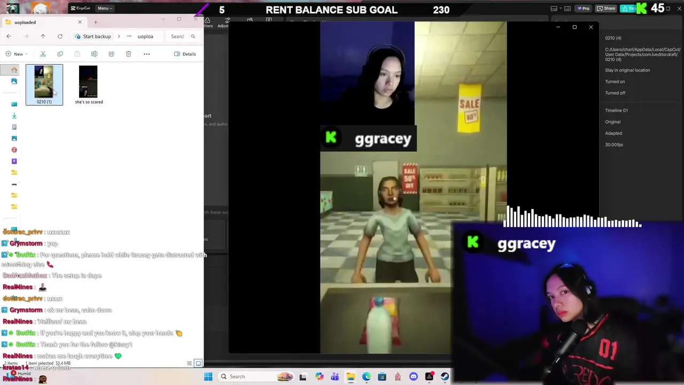Click the search magnifier icon in Explorer
The image size is (684, 385).
(193, 36)
